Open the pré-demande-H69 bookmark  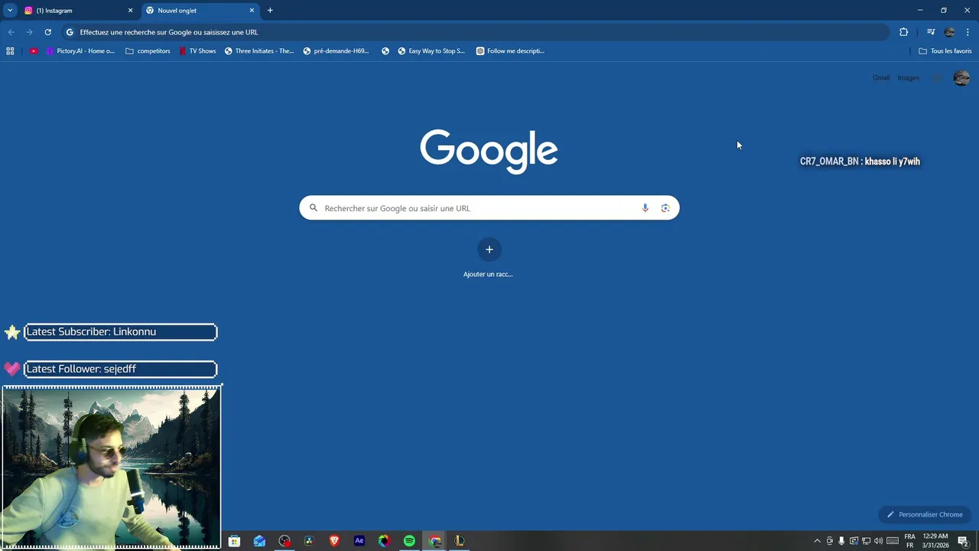click(x=337, y=51)
